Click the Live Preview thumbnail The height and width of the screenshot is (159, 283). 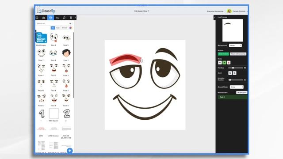coord(233,30)
